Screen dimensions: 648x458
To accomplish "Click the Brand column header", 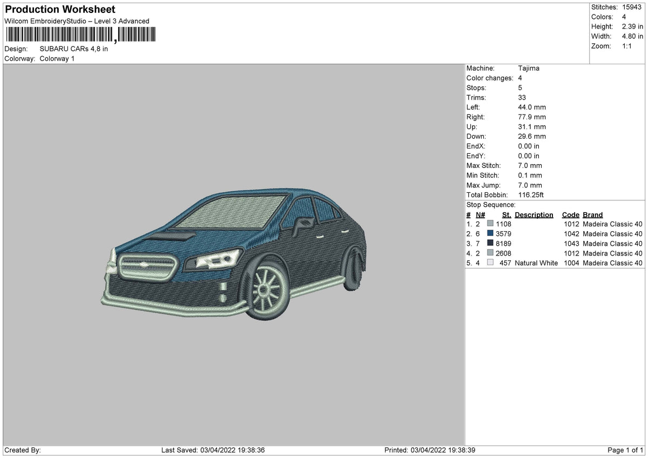I will click(x=592, y=214).
